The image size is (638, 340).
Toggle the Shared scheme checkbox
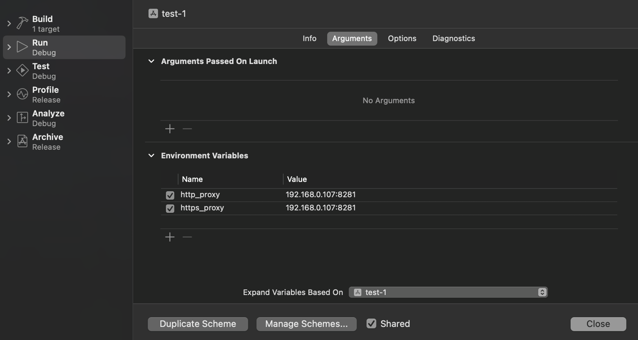pyautogui.click(x=371, y=324)
